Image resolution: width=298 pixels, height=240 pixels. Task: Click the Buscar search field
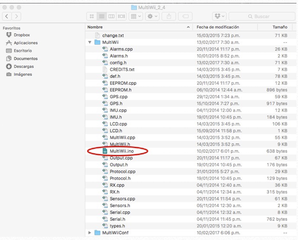[x=262, y=16]
